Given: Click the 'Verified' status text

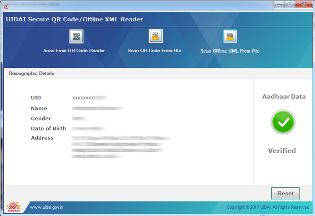Looking at the screenshot, I should (282, 151).
